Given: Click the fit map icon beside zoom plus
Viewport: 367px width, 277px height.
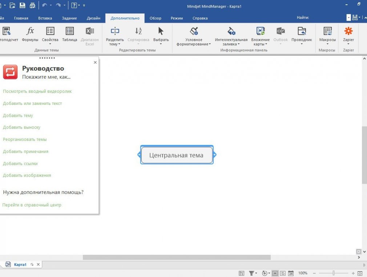Looking at the screenshot, I should pyautogui.click(x=360, y=273).
